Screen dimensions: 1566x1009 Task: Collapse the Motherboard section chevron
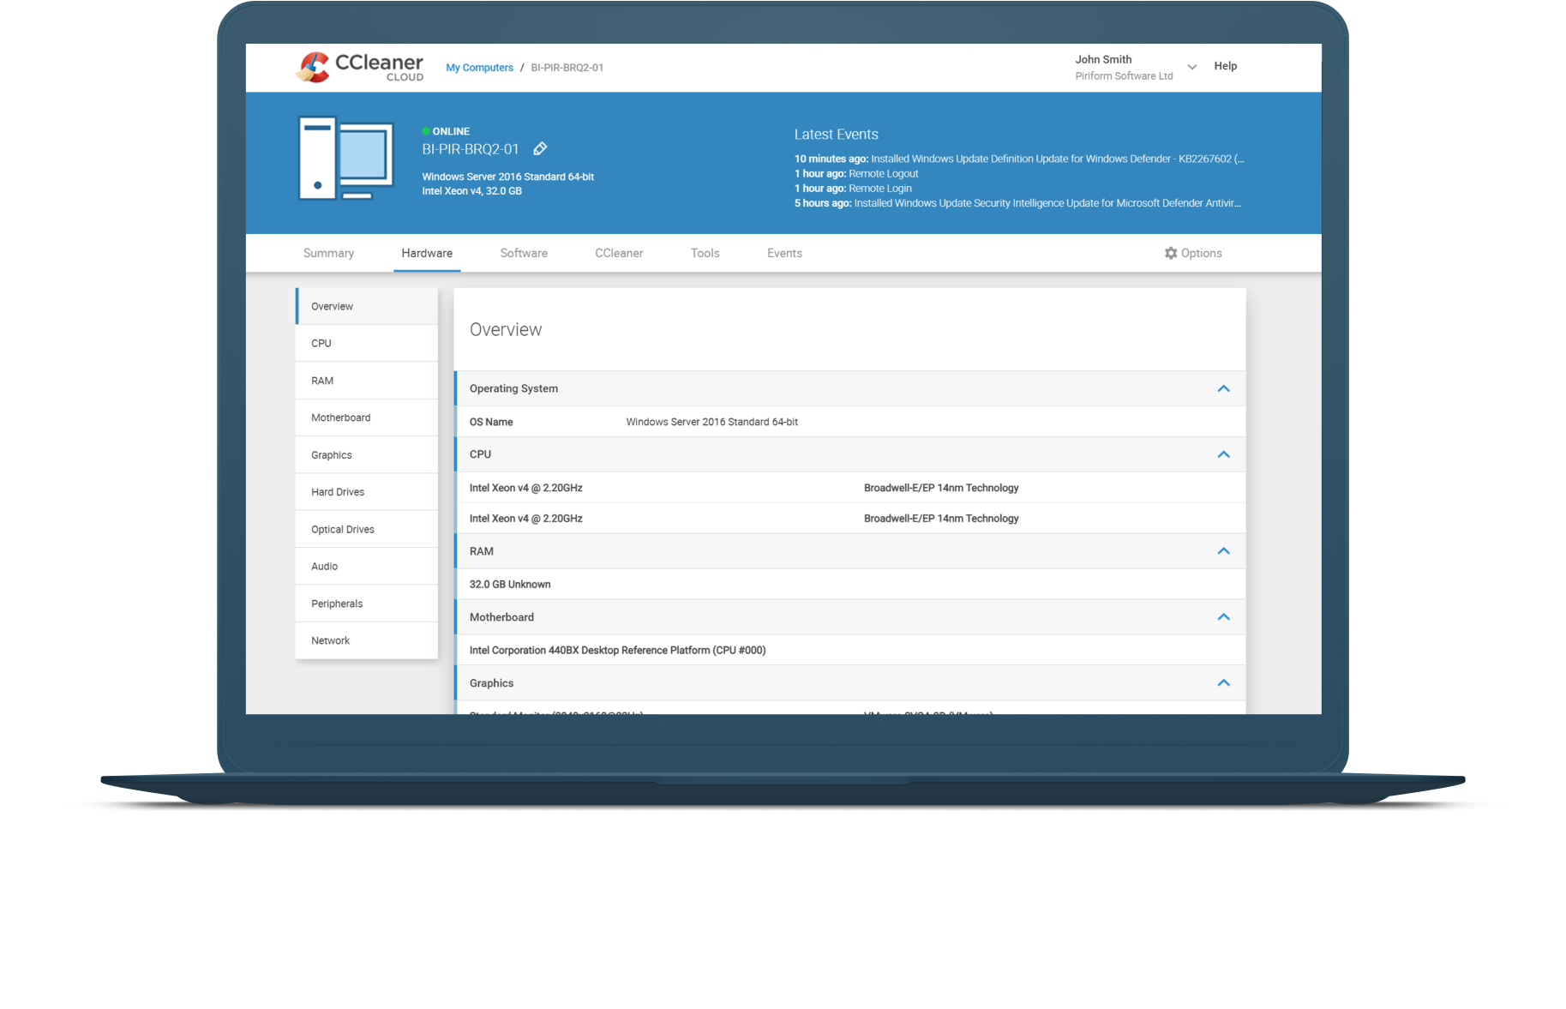pos(1223,617)
